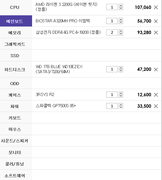Remove the AMD Ryzen 3 2200G CPU item
162x180 pixels.
point(156,8)
